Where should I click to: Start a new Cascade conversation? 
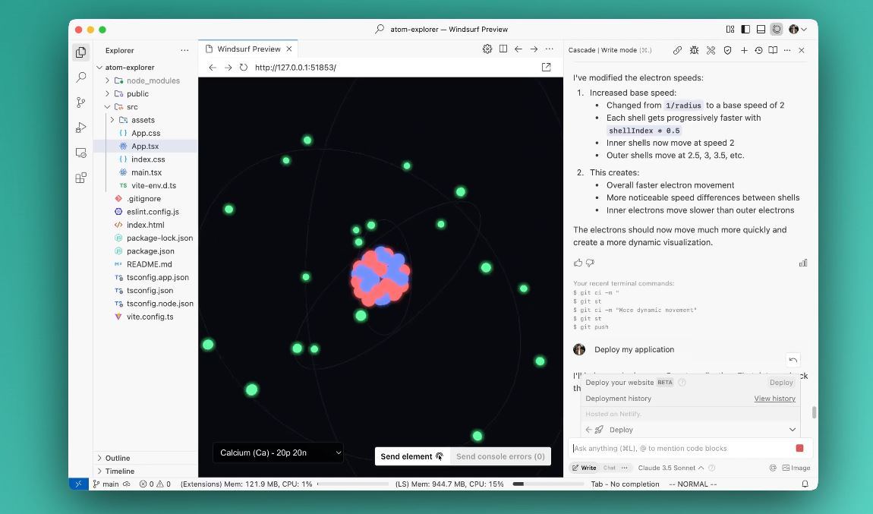pyautogui.click(x=744, y=50)
